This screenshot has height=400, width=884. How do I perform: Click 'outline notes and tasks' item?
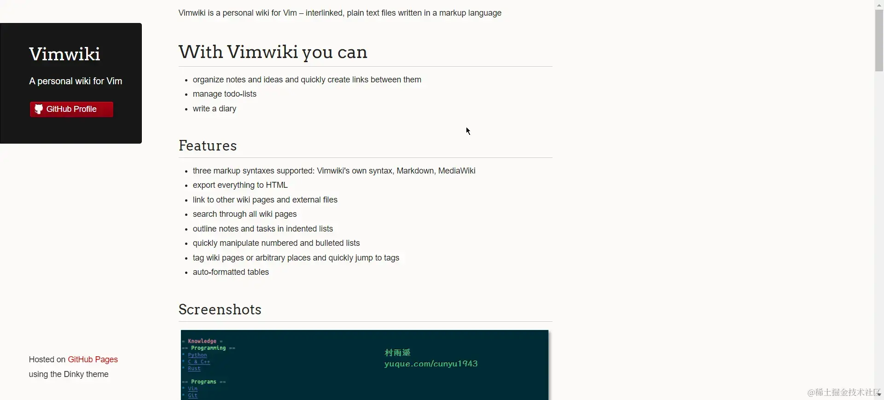[x=263, y=229]
